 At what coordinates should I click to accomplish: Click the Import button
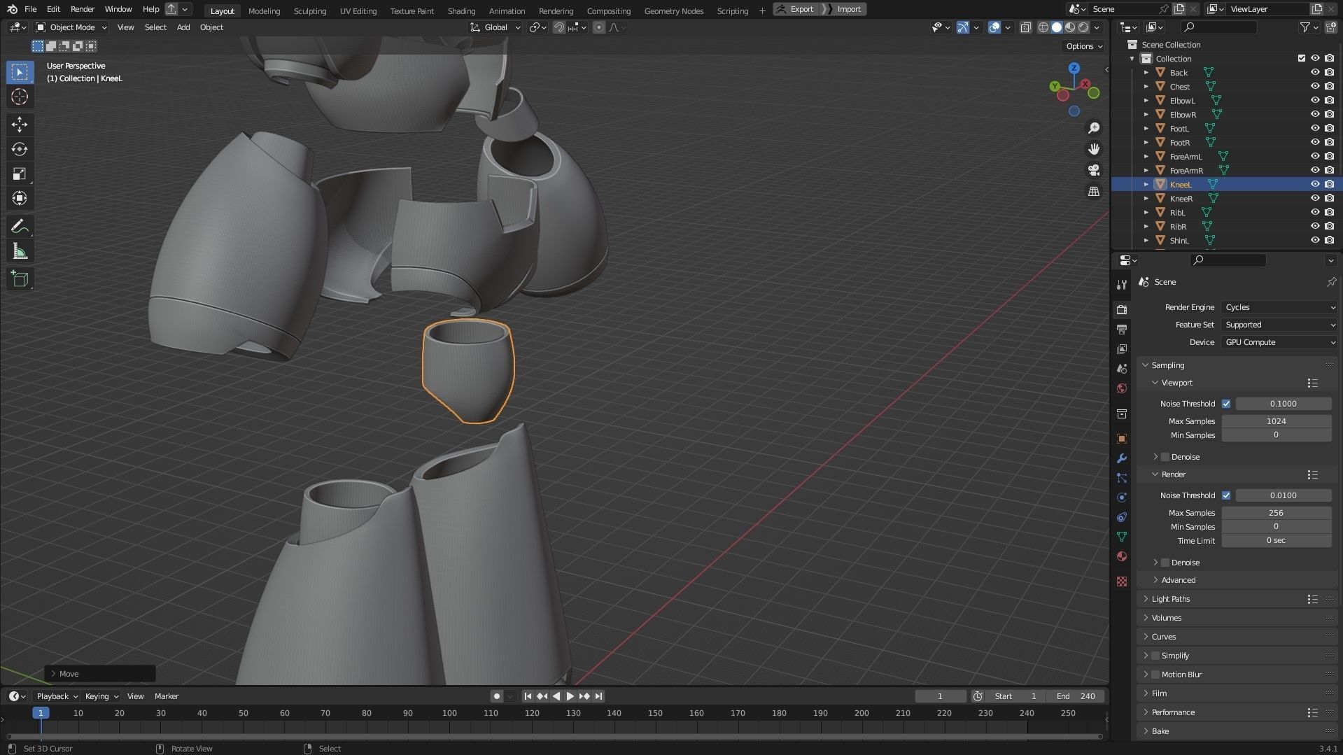pos(843,9)
